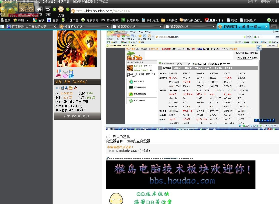Open the dropdown next to the Restore button
Viewport: 279px width, 204px height.
tap(54, 9)
